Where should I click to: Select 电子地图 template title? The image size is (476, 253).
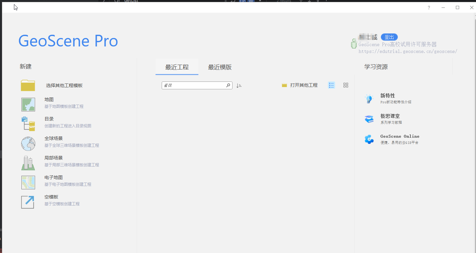[x=54, y=178]
